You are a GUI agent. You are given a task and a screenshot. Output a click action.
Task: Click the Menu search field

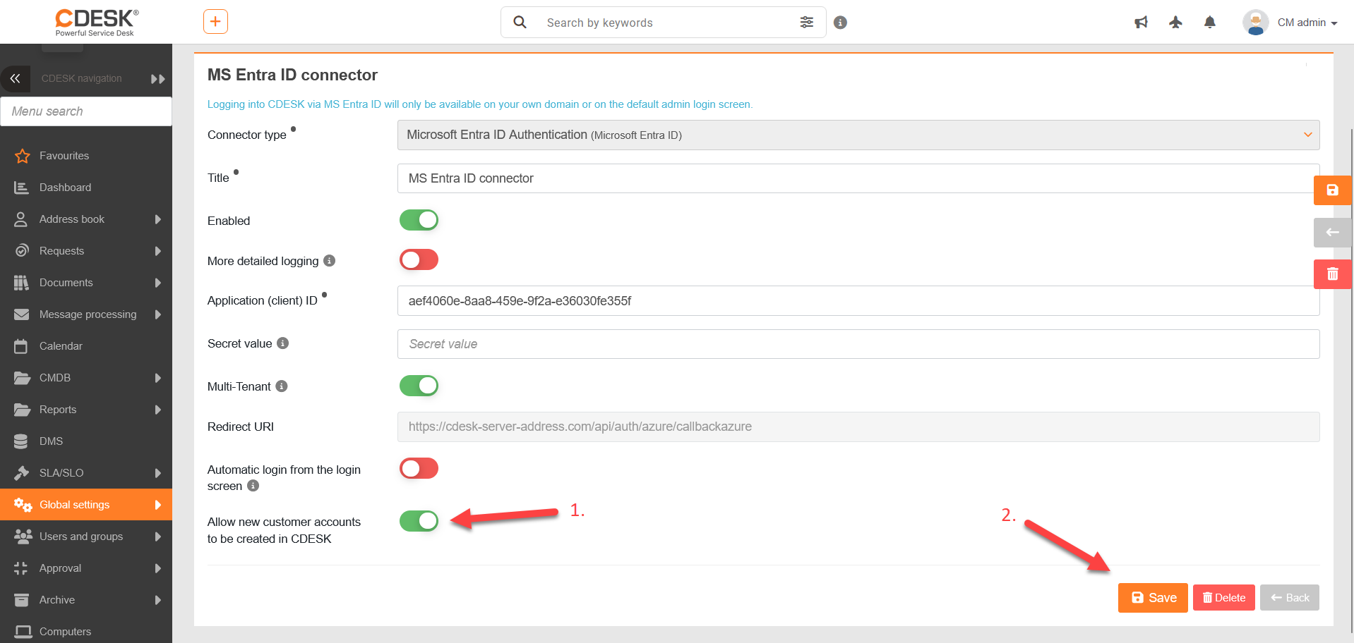pyautogui.click(x=86, y=111)
